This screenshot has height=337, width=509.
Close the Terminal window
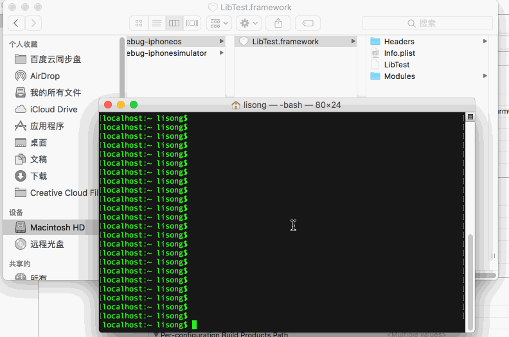(108, 105)
